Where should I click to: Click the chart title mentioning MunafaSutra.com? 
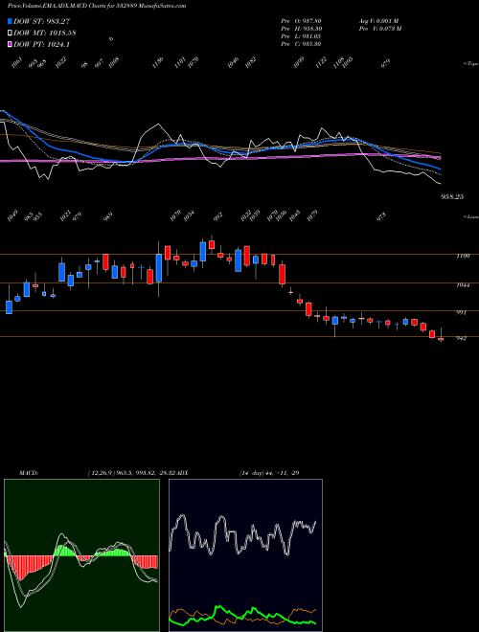coord(97,6)
